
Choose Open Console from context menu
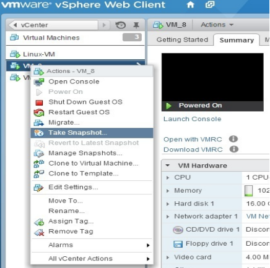92,82
